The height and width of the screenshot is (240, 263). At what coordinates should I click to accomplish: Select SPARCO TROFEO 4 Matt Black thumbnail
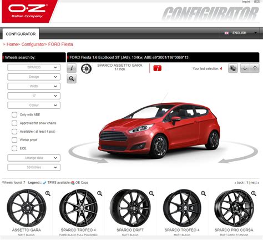[x=182, y=208]
